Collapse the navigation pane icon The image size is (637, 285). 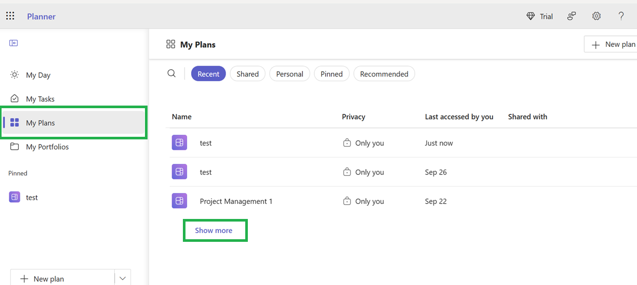click(14, 43)
